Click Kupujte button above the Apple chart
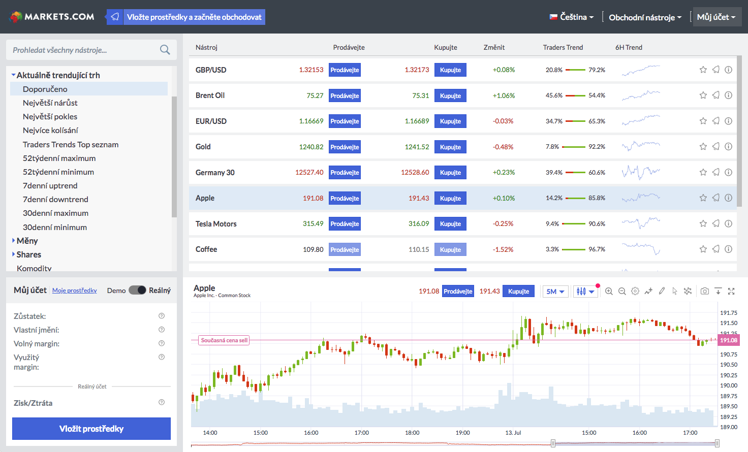 click(x=518, y=291)
